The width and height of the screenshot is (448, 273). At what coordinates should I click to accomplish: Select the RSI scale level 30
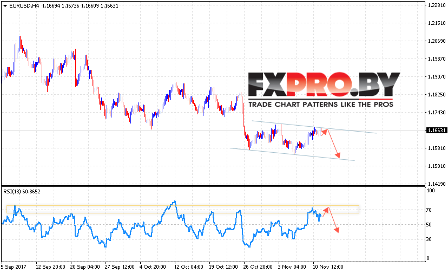click(x=429, y=239)
